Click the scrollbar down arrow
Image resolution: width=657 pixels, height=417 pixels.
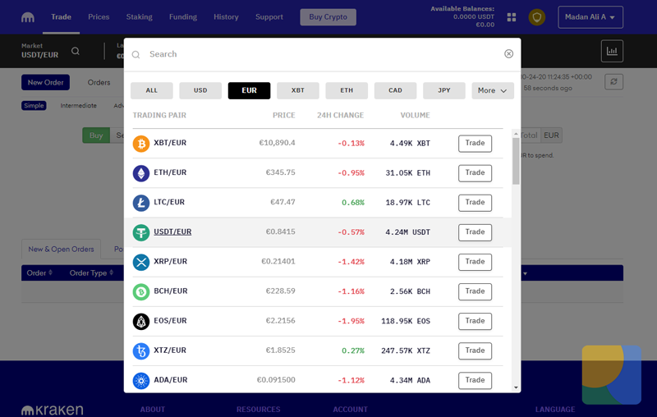click(x=516, y=387)
